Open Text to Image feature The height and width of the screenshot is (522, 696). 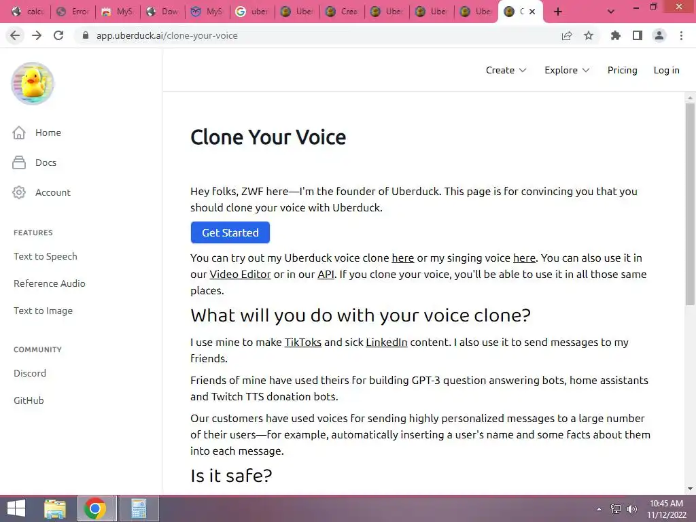(43, 311)
